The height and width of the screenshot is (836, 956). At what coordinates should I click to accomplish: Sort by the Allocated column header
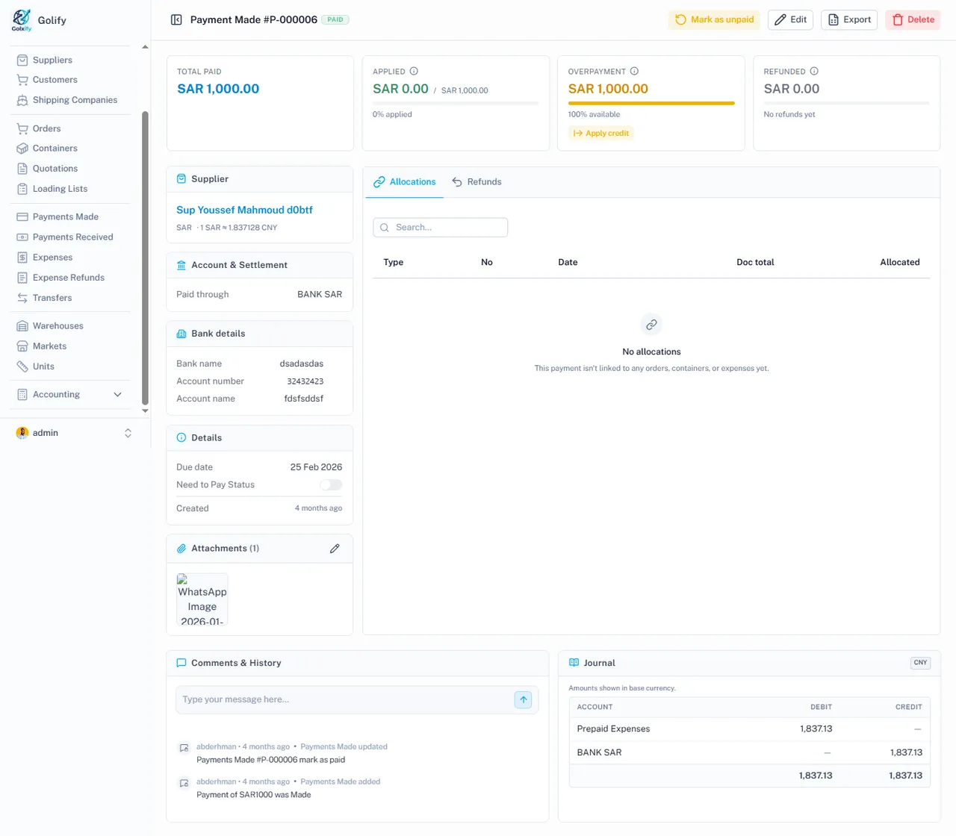(900, 263)
